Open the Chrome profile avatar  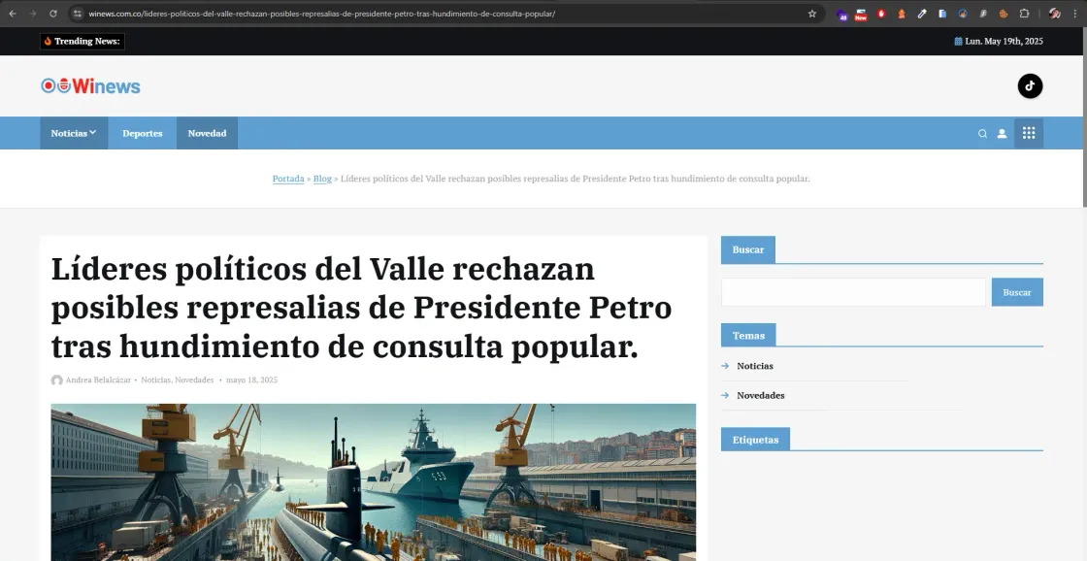tap(1054, 14)
